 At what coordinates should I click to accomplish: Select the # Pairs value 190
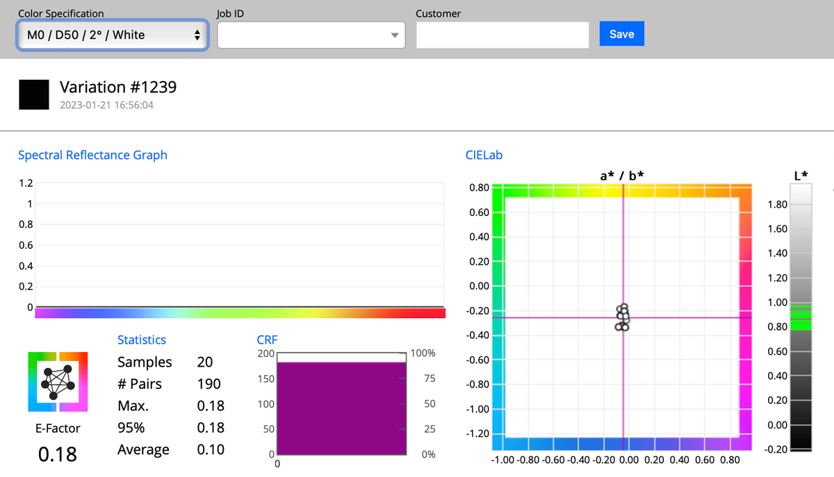[x=208, y=384]
